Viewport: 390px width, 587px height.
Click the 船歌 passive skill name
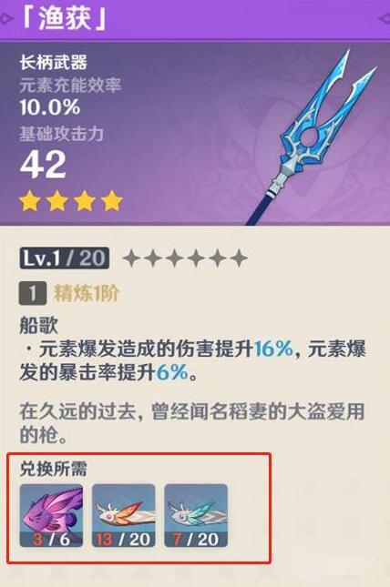(38, 325)
